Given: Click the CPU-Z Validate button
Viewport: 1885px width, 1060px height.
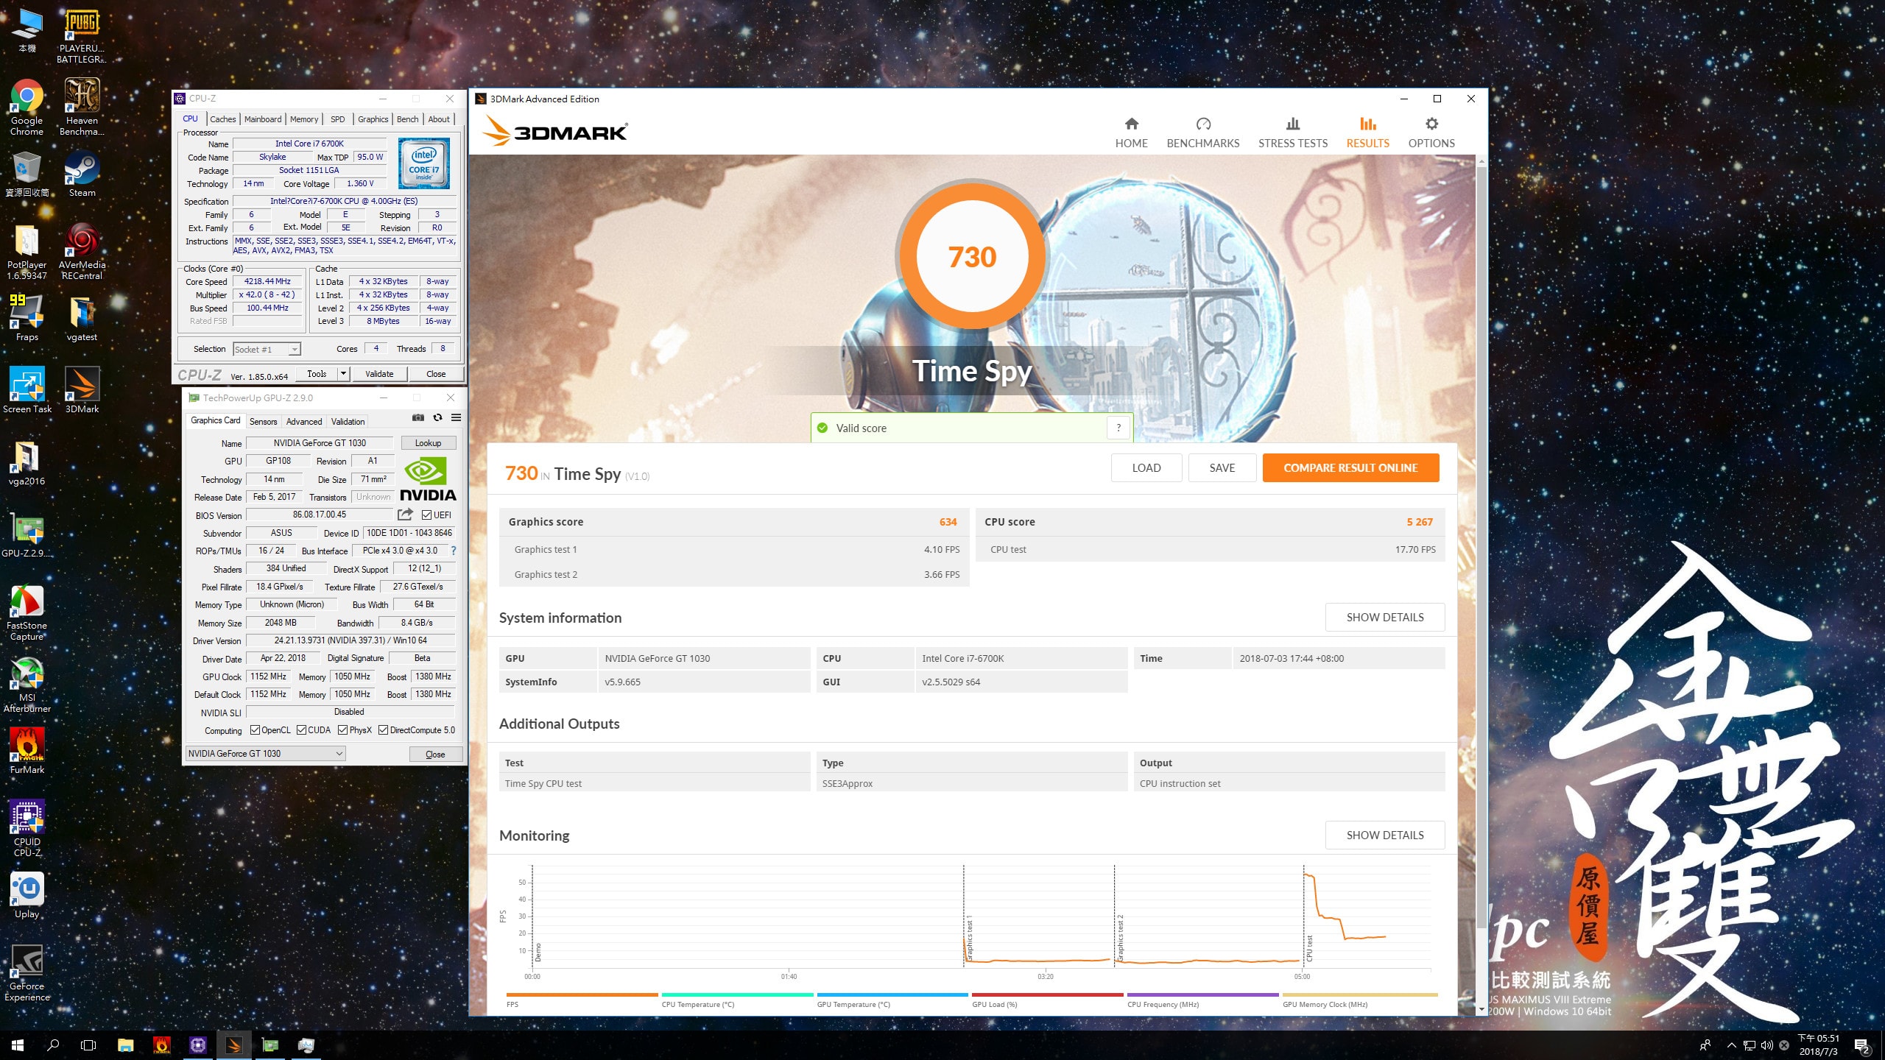Looking at the screenshot, I should [379, 374].
